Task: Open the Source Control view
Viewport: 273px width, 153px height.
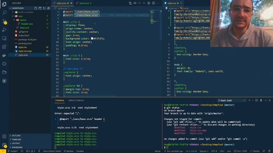Action: 4,21
